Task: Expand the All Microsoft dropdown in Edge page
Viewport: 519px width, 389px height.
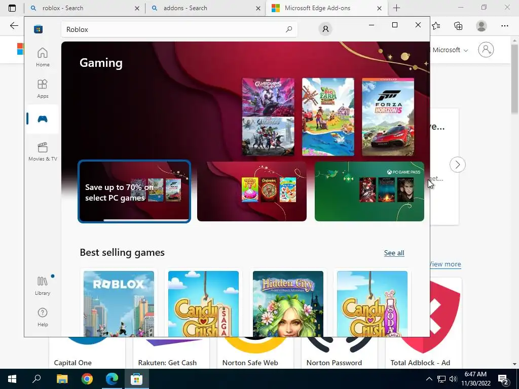Action: click(x=450, y=50)
